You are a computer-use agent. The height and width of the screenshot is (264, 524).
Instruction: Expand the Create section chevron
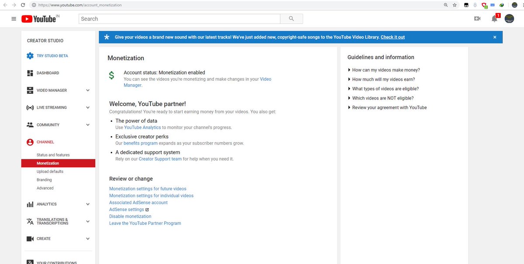click(88, 239)
